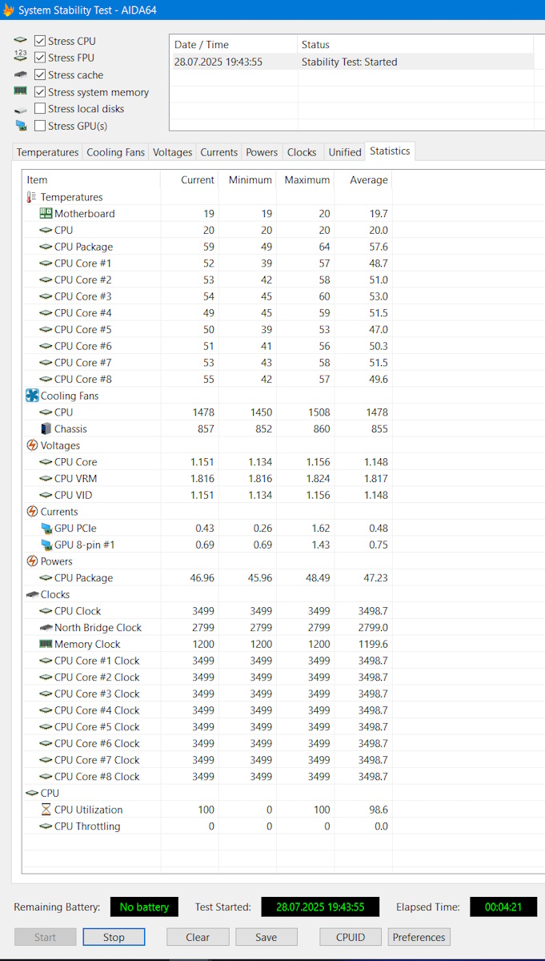This screenshot has width=545, height=961.
Task: Uncheck the Stress FPU checkbox
Action: (x=40, y=58)
